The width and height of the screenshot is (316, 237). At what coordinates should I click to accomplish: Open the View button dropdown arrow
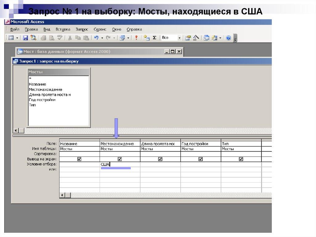17,38
